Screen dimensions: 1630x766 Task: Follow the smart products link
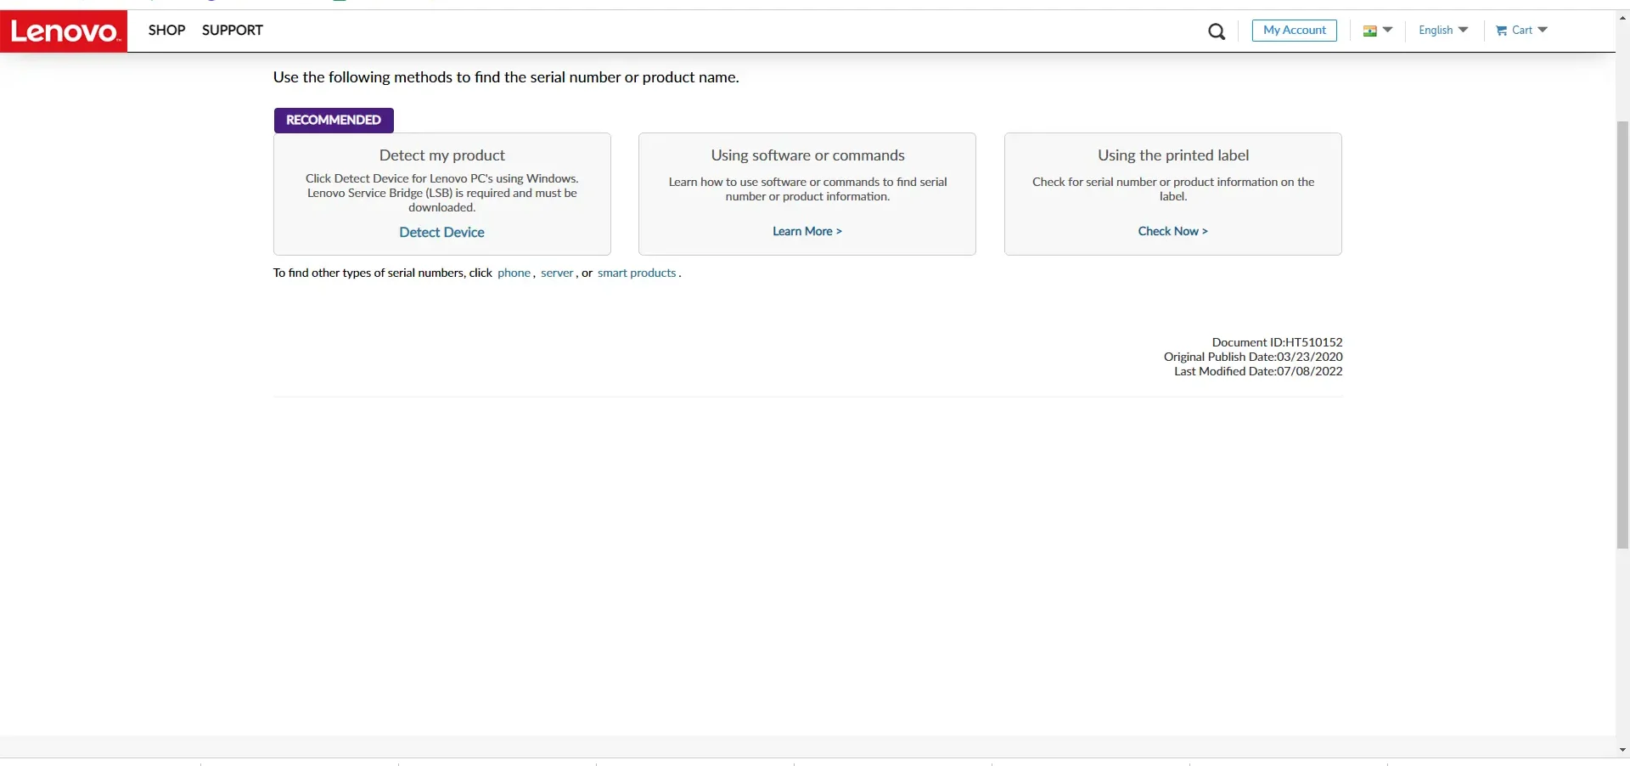click(x=637, y=273)
